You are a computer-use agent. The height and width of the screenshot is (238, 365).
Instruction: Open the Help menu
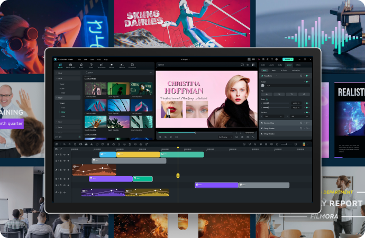[x=106, y=60]
